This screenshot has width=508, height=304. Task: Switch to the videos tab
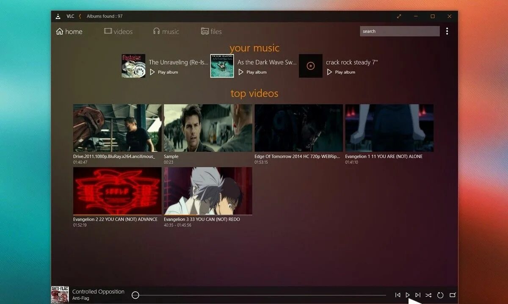click(118, 31)
